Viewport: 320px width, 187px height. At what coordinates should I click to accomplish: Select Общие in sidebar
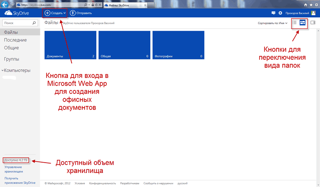12,47
